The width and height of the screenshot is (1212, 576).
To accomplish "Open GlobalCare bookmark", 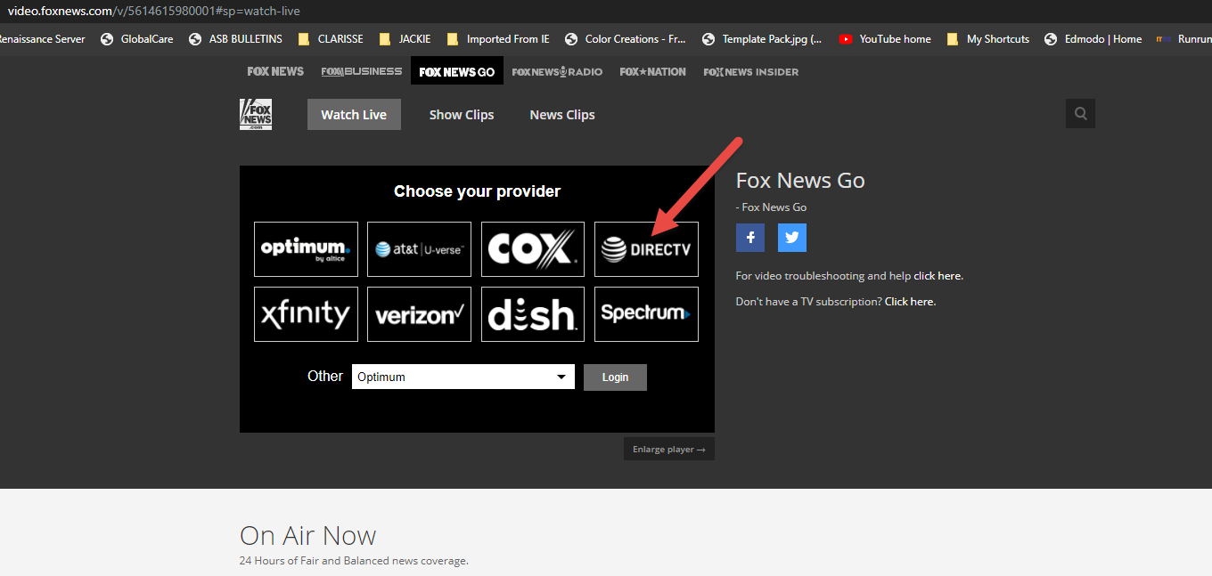I will pos(137,39).
